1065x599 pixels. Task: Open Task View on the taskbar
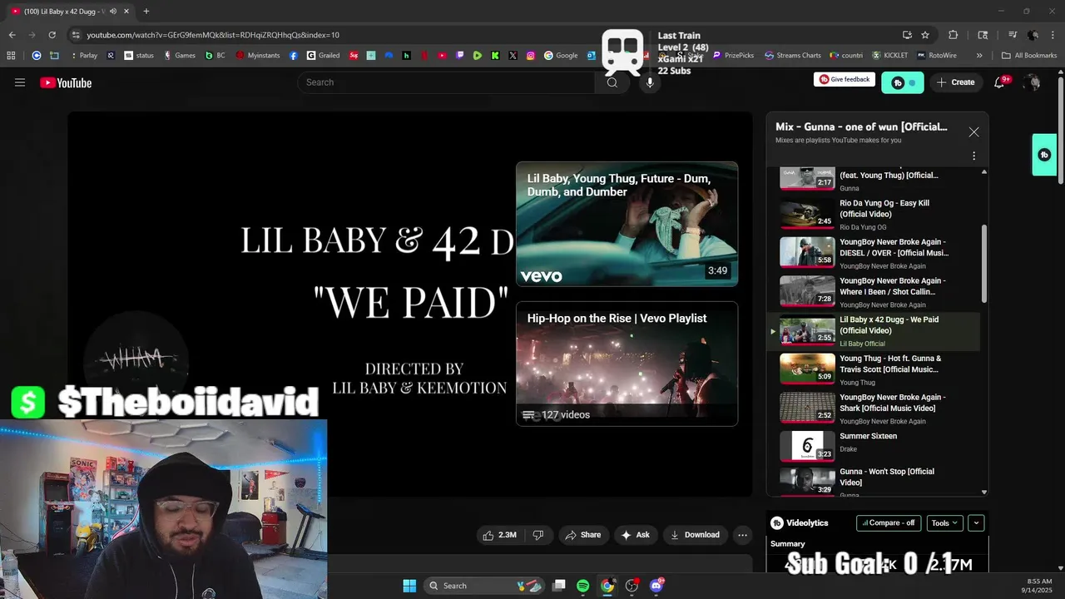tap(559, 586)
